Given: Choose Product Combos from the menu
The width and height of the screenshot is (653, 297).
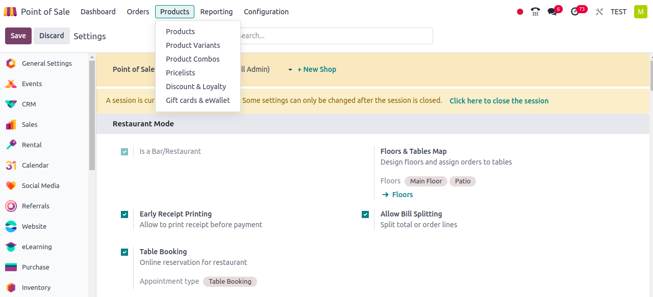Looking at the screenshot, I should click(x=198, y=59).
